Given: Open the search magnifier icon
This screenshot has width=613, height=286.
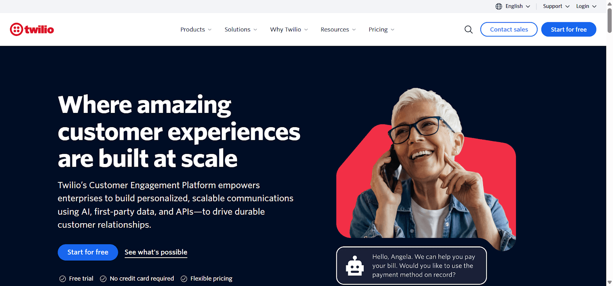Looking at the screenshot, I should pyautogui.click(x=468, y=29).
